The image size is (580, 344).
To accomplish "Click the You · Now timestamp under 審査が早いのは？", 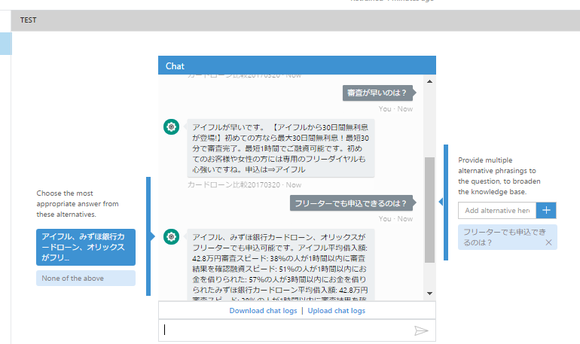I will pos(395,109).
